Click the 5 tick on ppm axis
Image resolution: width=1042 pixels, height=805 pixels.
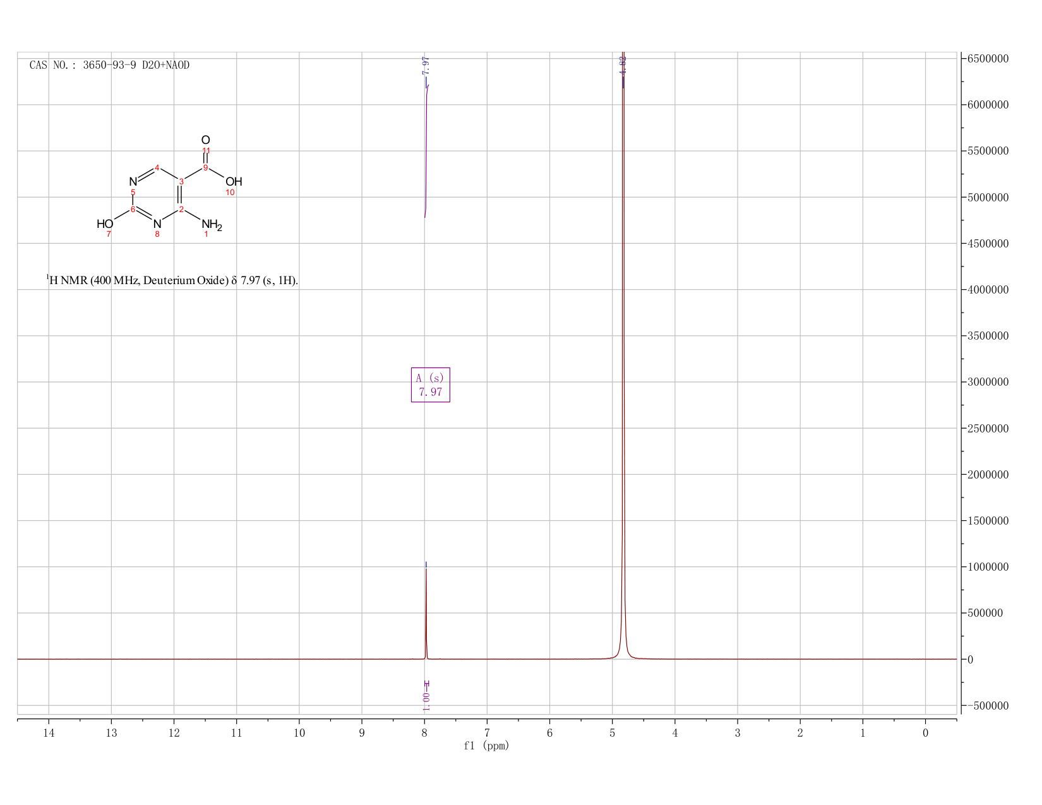[612, 733]
